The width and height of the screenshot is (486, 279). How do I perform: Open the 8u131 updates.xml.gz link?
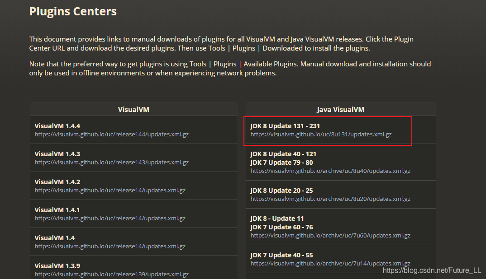(x=321, y=134)
